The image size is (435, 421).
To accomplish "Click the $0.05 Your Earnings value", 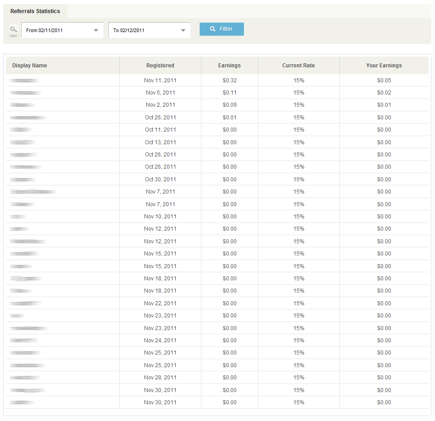I will click(384, 80).
